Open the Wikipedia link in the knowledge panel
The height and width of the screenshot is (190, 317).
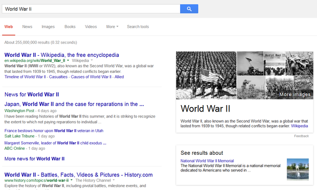pos(299,126)
